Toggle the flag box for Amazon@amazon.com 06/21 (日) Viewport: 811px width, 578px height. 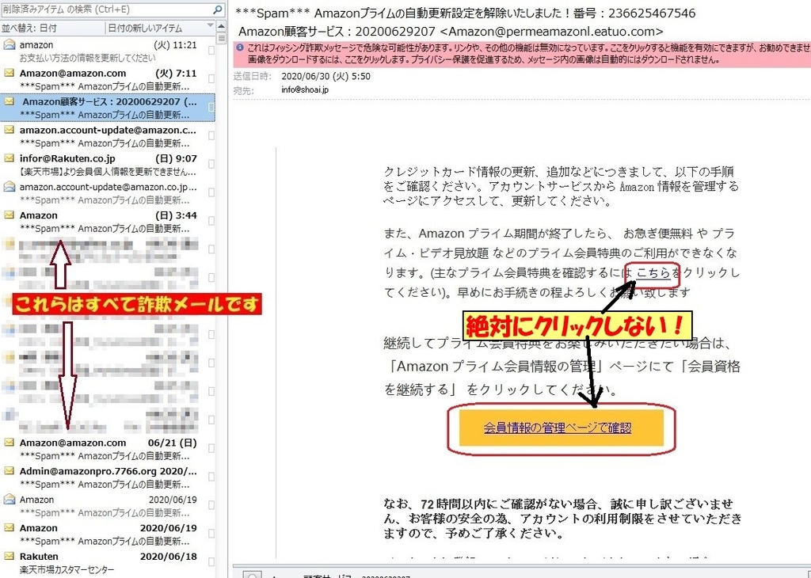click(x=211, y=448)
